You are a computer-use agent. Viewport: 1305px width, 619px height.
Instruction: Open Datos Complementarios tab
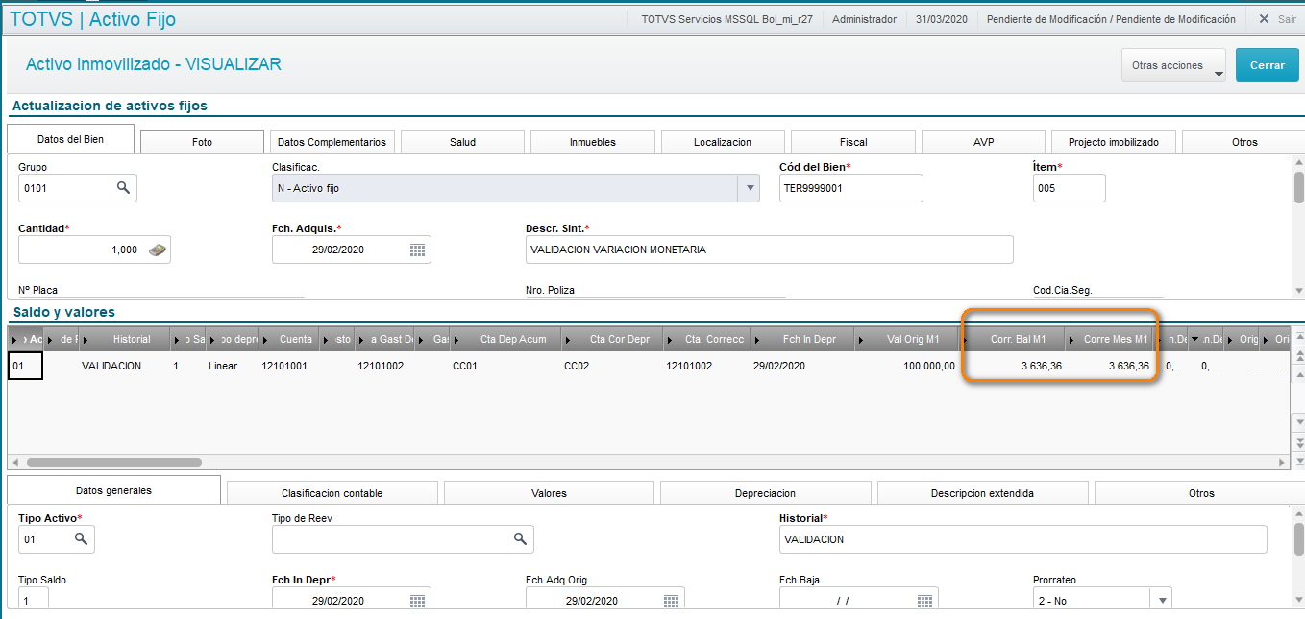(x=332, y=142)
